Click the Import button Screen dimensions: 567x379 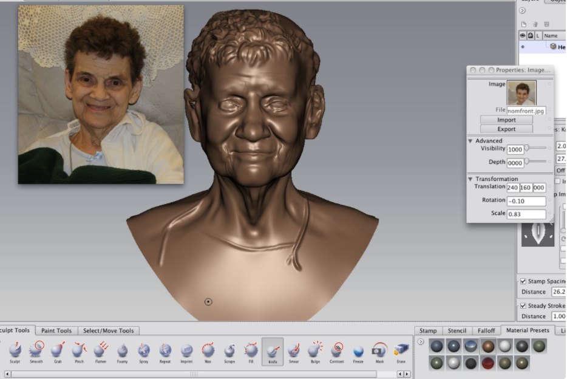pos(506,120)
